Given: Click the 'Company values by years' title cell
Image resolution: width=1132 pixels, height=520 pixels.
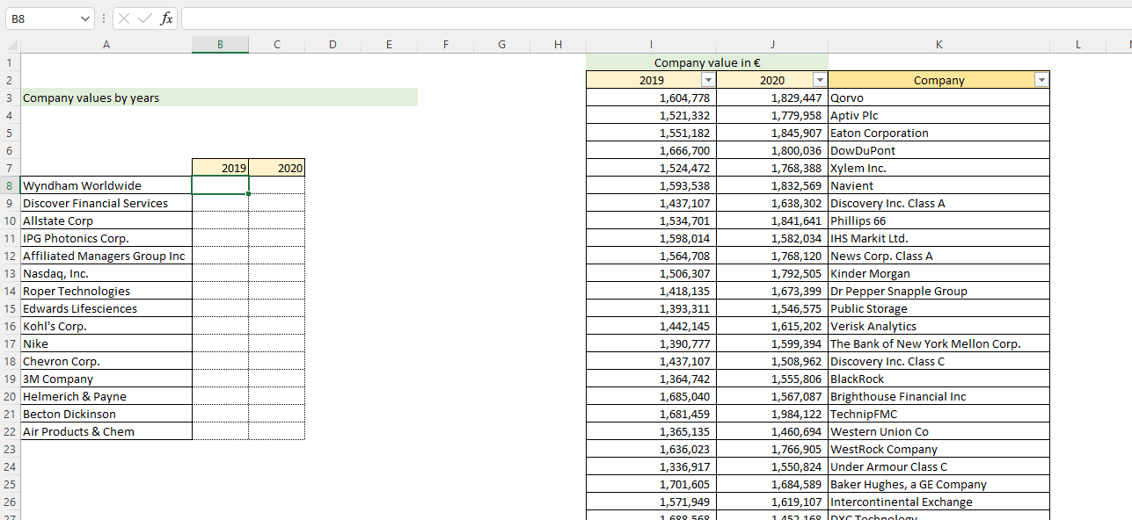Looking at the screenshot, I should pos(219,97).
